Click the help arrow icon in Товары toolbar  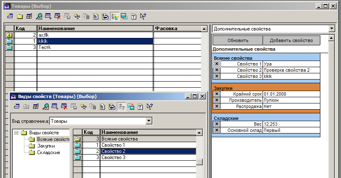[x=143, y=16]
